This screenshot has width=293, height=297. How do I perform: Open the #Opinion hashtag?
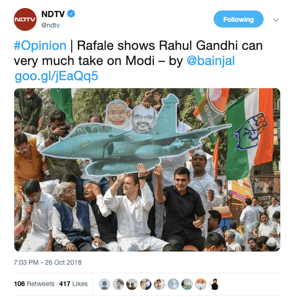(x=40, y=46)
